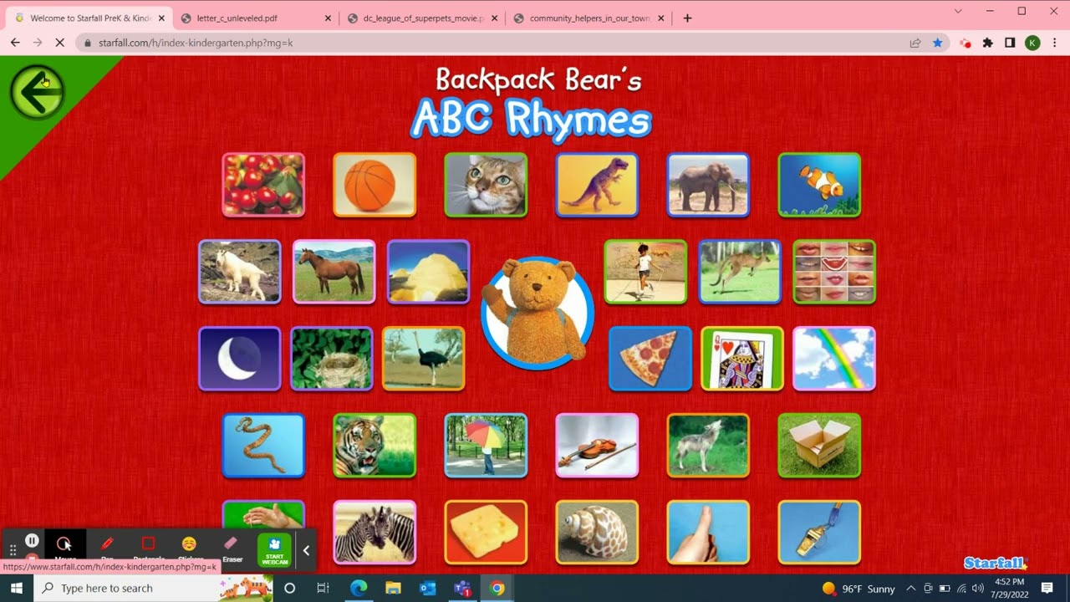Select the ostrich picture tile
This screenshot has height=602, width=1070.
(x=424, y=359)
